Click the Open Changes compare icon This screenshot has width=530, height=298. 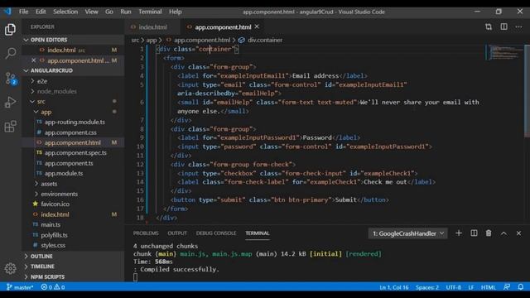tap(489, 26)
